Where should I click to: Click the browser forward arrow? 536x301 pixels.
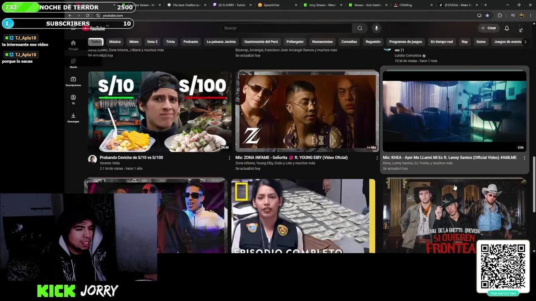79,15
